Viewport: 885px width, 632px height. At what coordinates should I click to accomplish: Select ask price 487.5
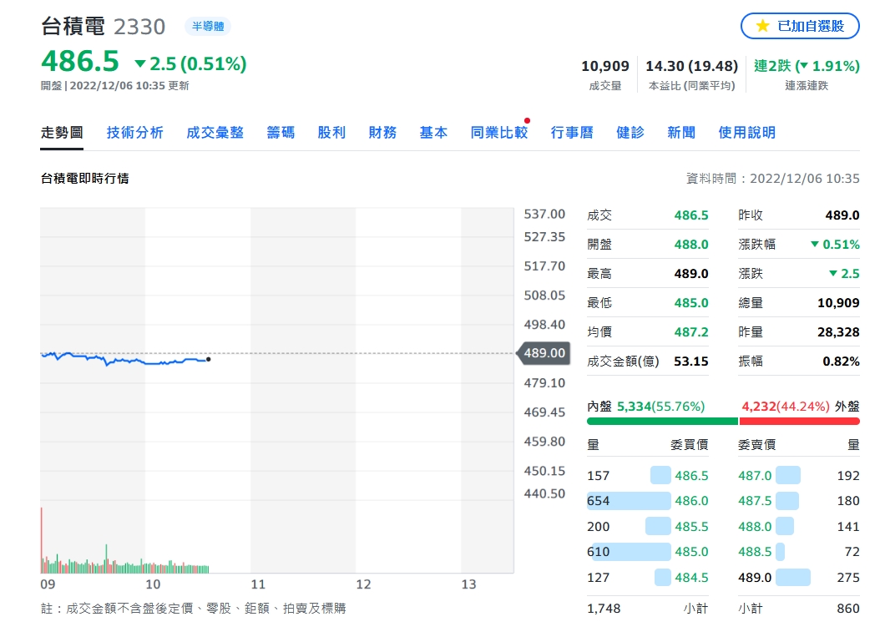[x=755, y=501]
